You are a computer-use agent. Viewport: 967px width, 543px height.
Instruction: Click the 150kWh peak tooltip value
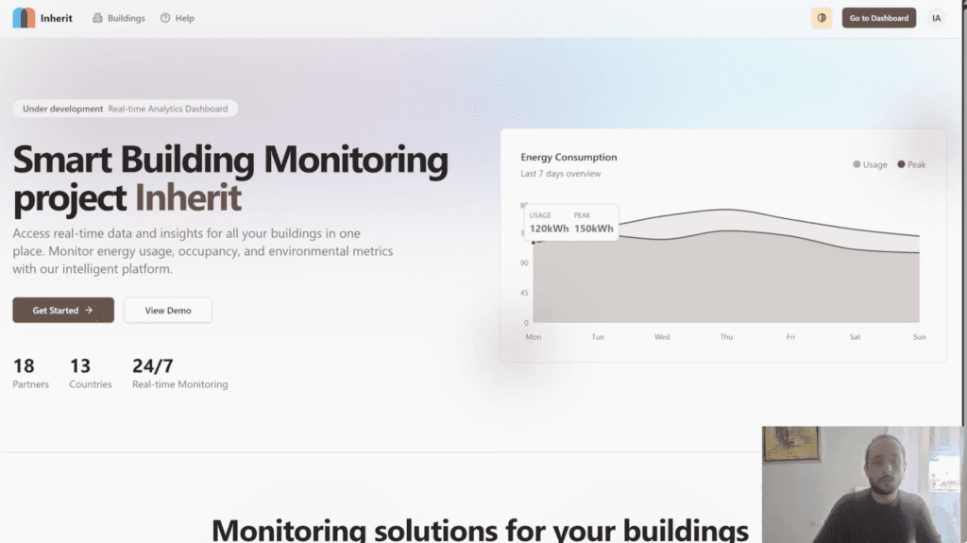point(594,229)
